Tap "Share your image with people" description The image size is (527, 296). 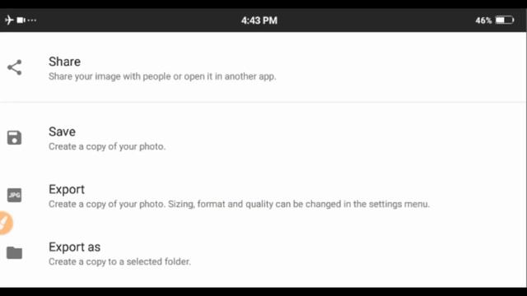(x=162, y=76)
